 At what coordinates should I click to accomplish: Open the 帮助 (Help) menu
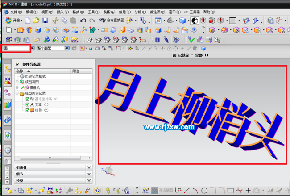point(209,12)
